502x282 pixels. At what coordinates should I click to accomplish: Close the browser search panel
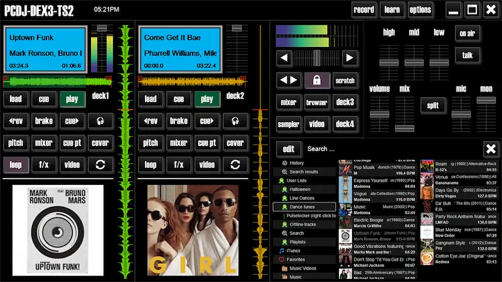[491, 149]
